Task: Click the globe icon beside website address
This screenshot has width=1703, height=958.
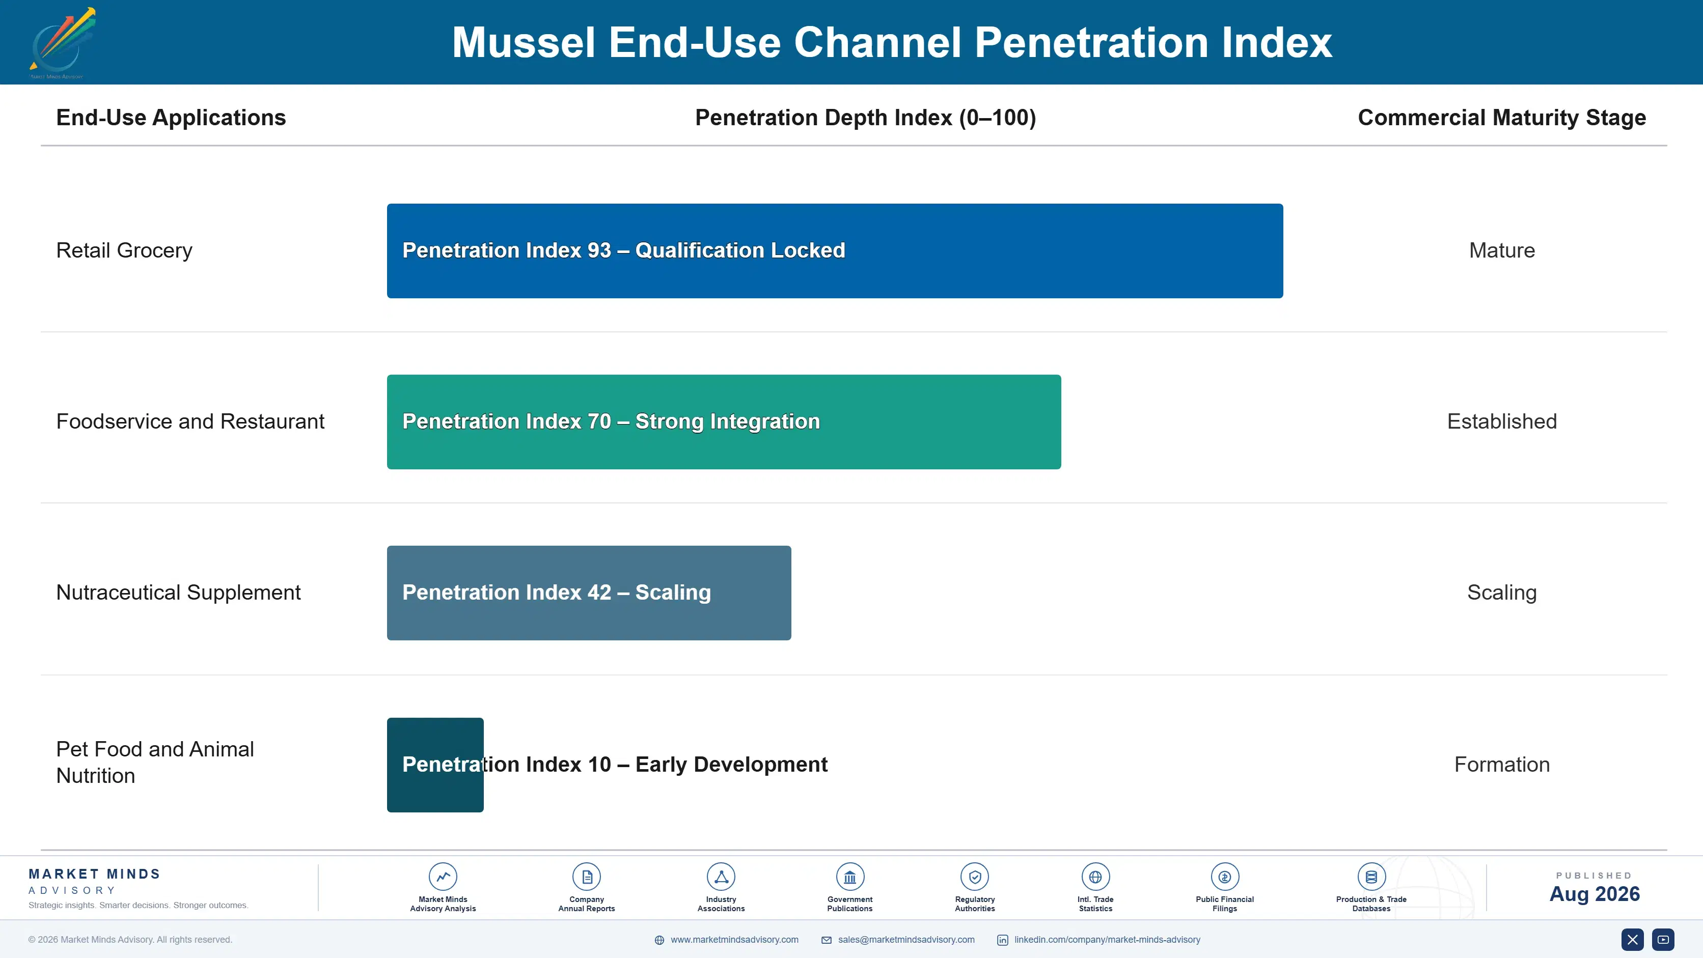Action: point(659,940)
